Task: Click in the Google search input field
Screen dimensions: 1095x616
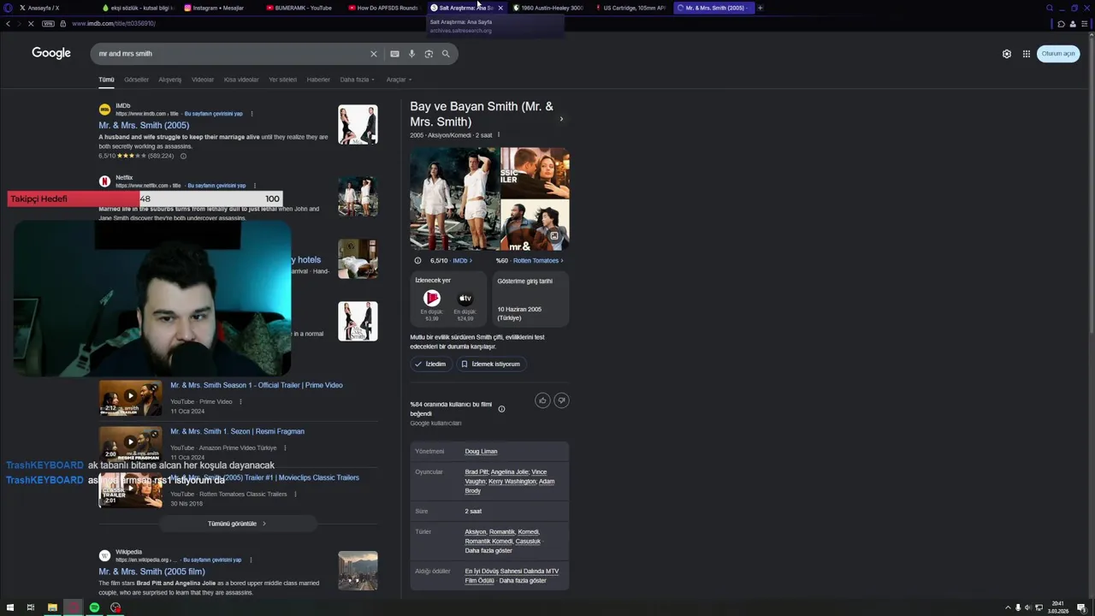Action: [231, 54]
